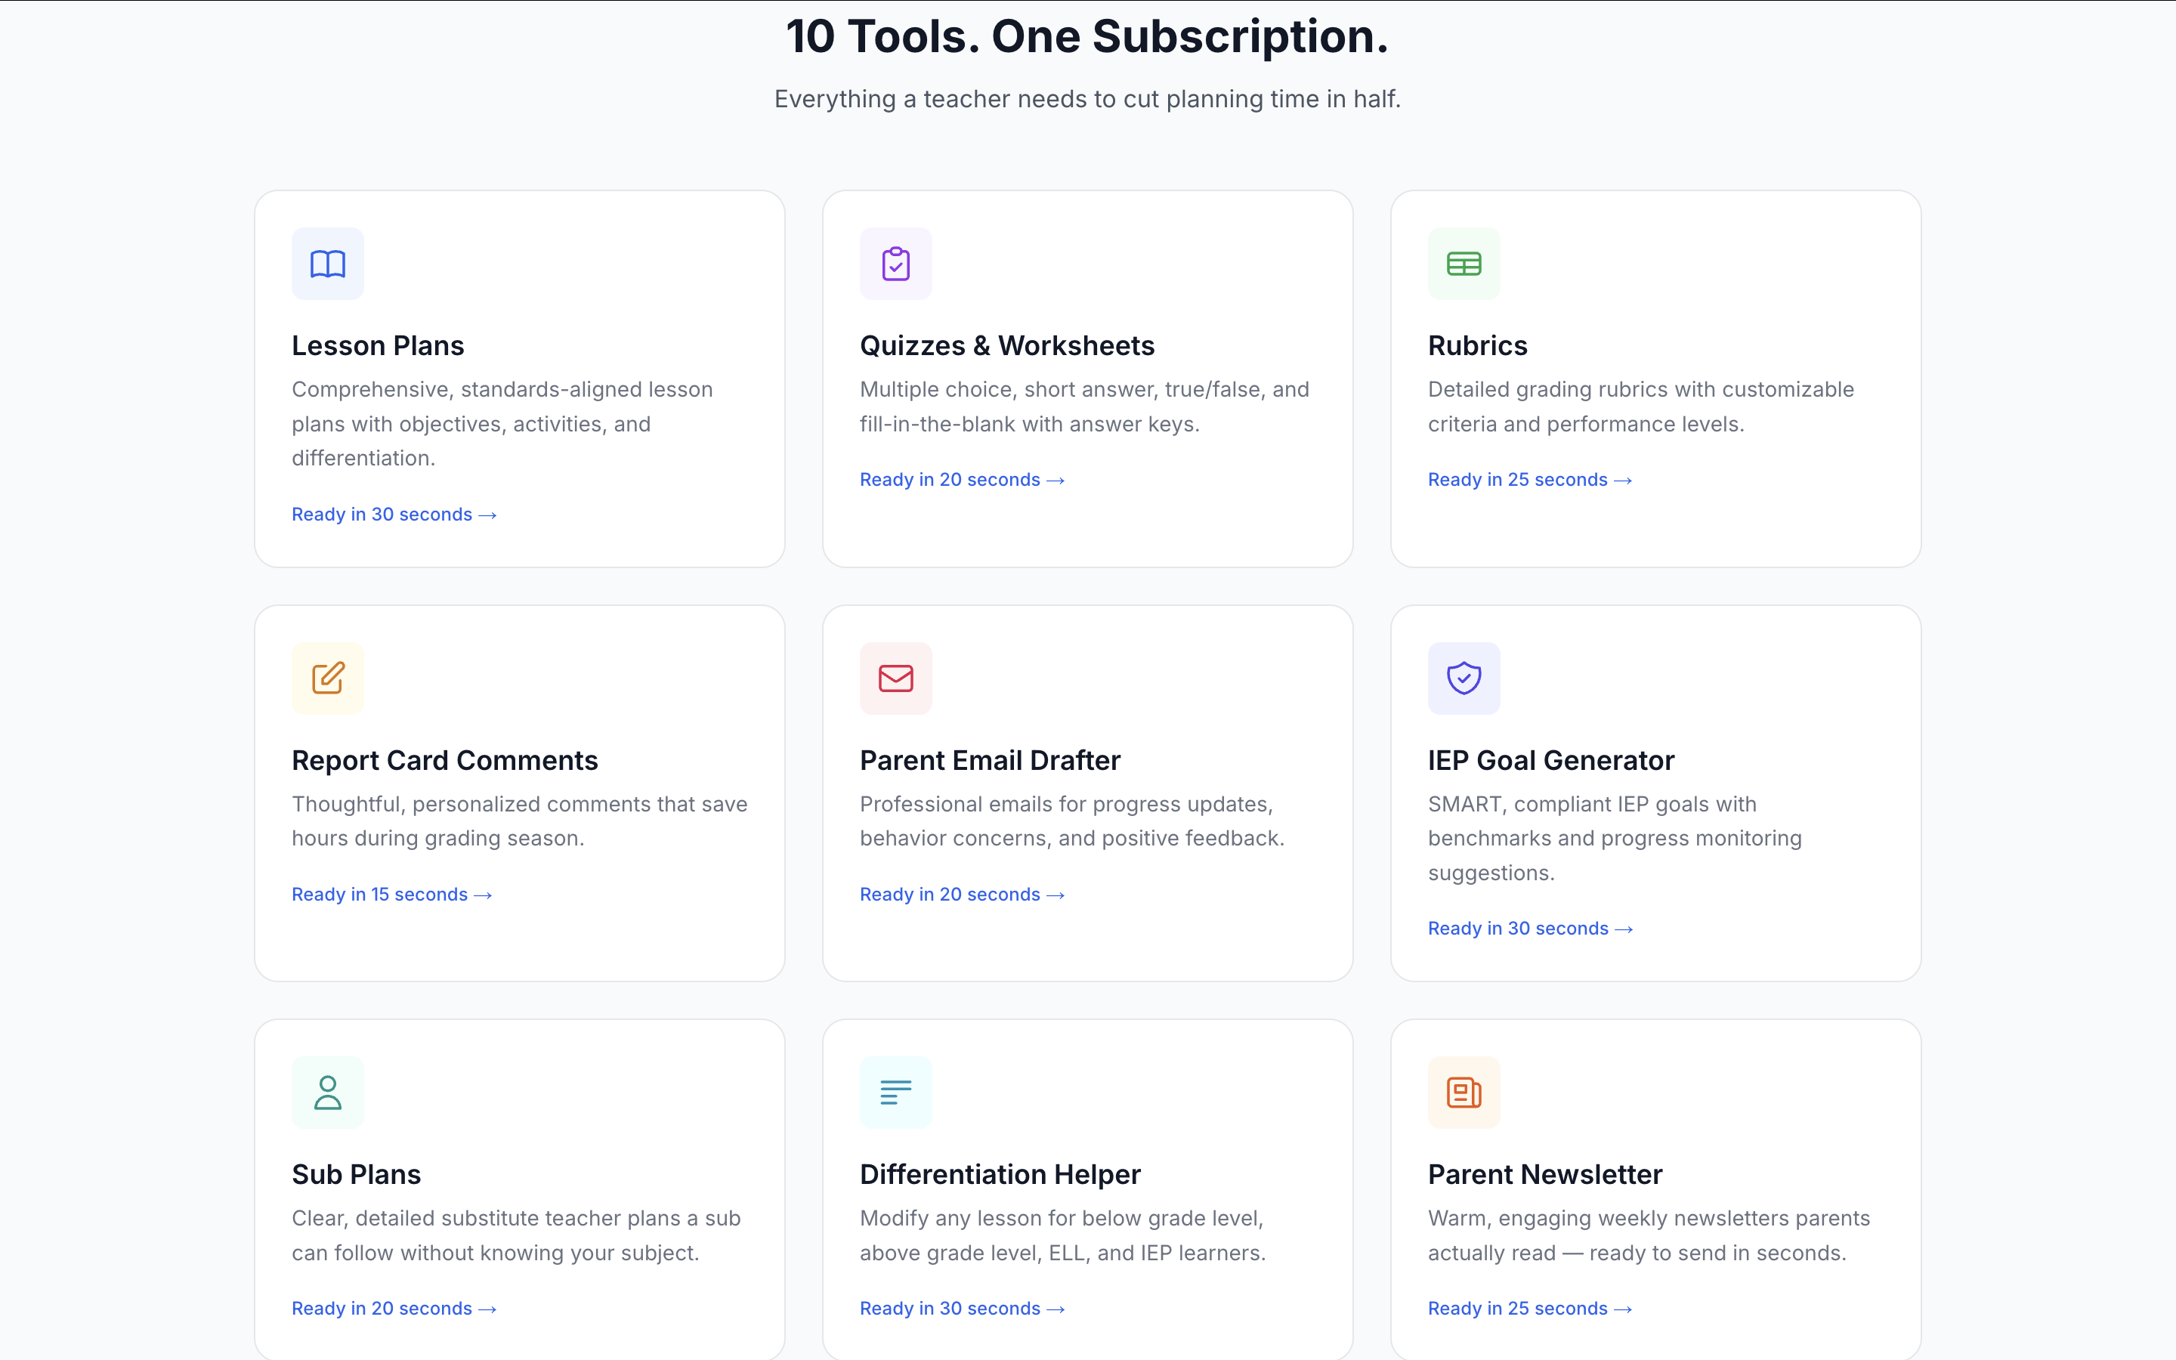This screenshot has height=1360, width=2176.
Task: Click Ready in 20 seconds under Sub Plans
Action: coord(394,1309)
